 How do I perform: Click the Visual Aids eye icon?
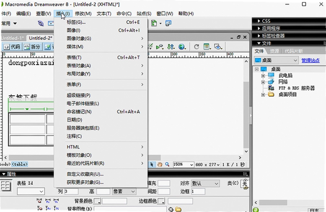click(218, 47)
